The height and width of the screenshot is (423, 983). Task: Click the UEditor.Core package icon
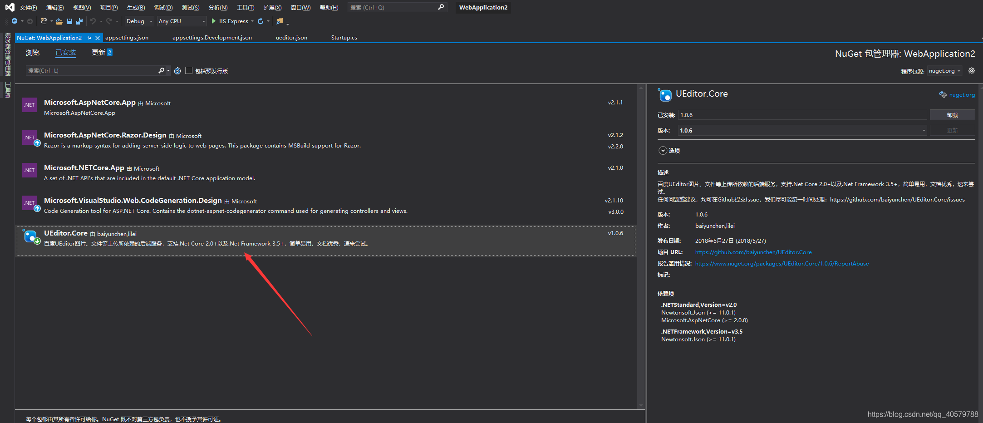pos(30,236)
